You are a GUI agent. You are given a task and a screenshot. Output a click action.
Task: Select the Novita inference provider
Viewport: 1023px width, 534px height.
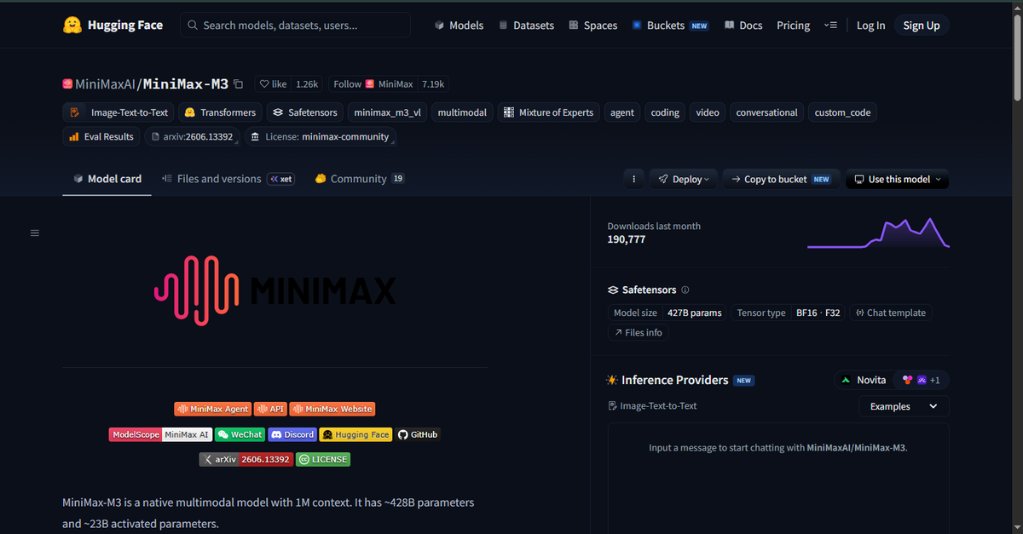(x=863, y=380)
